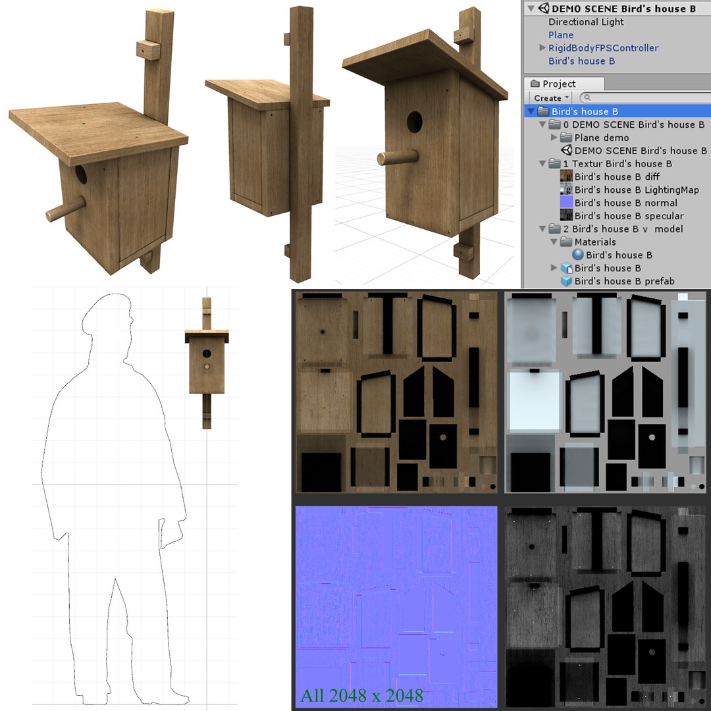Open the Create dropdown in the Project panel

point(550,98)
